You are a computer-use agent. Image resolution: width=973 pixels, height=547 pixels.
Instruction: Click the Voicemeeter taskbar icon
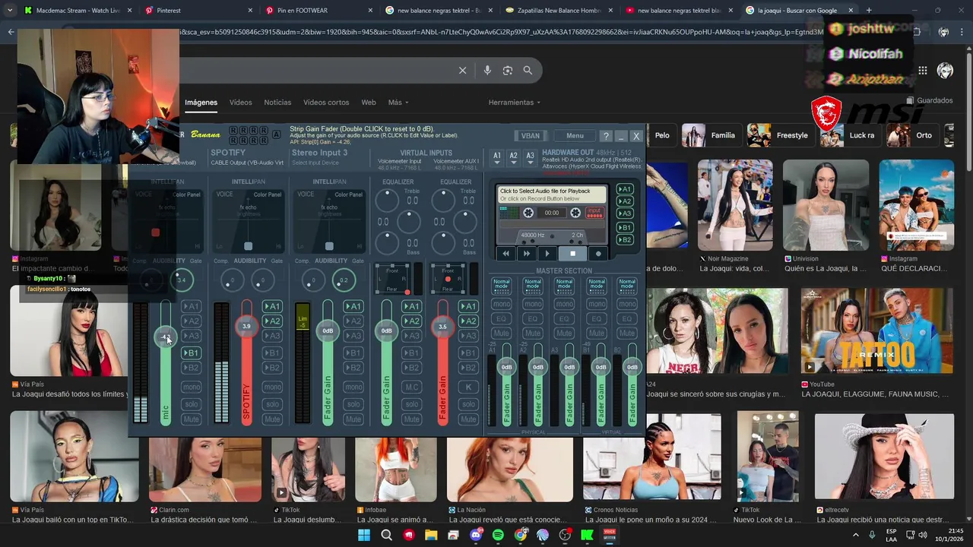pyautogui.click(x=609, y=535)
